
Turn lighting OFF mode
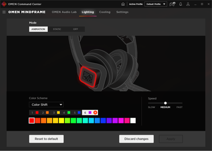pos(75,29)
